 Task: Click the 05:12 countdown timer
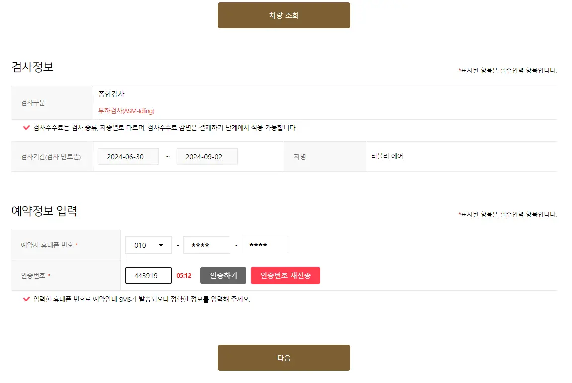tap(183, 275)
